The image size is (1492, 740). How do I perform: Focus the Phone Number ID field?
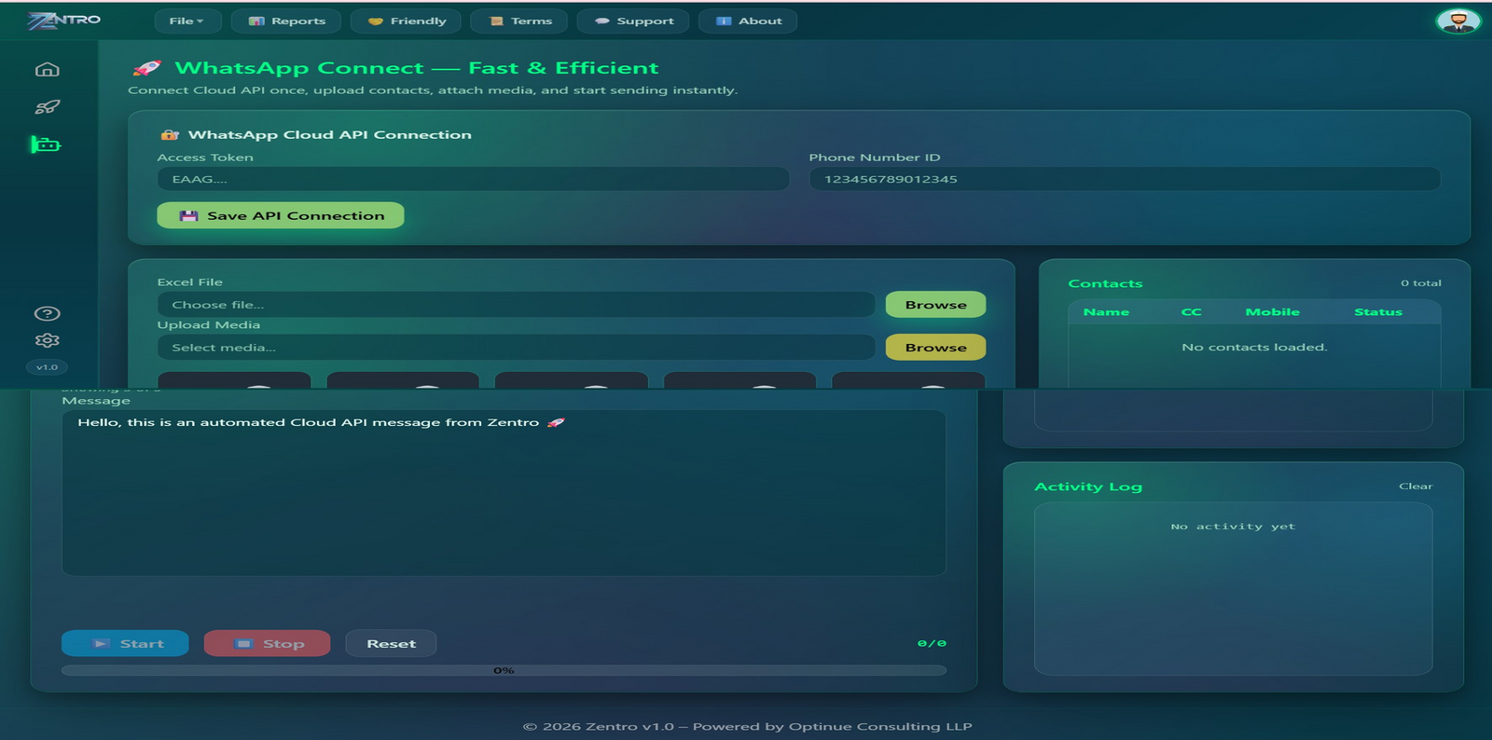(x=1125, y=179)
